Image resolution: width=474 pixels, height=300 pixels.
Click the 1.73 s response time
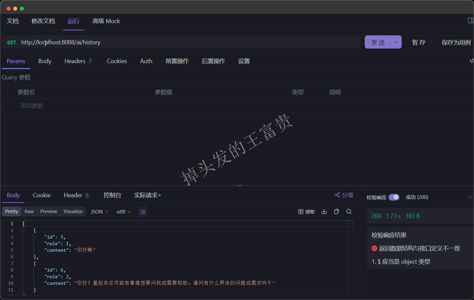pos(393,216)
